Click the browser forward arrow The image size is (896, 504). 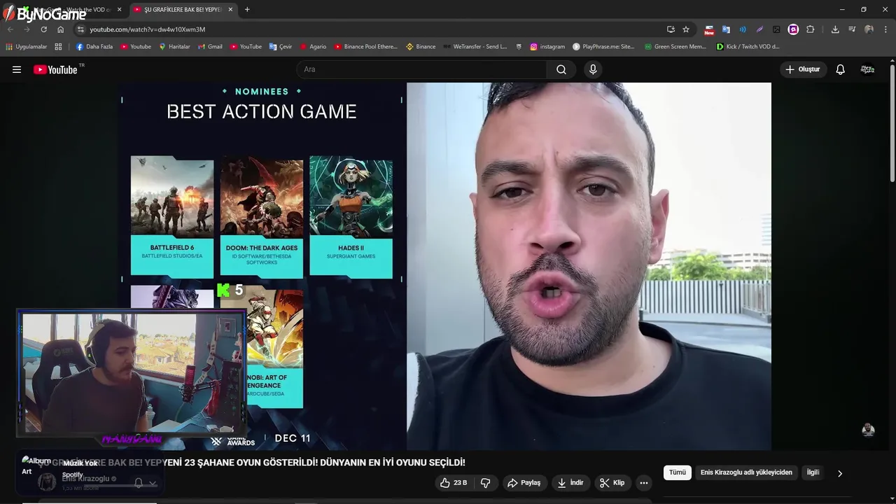[27, 29]
